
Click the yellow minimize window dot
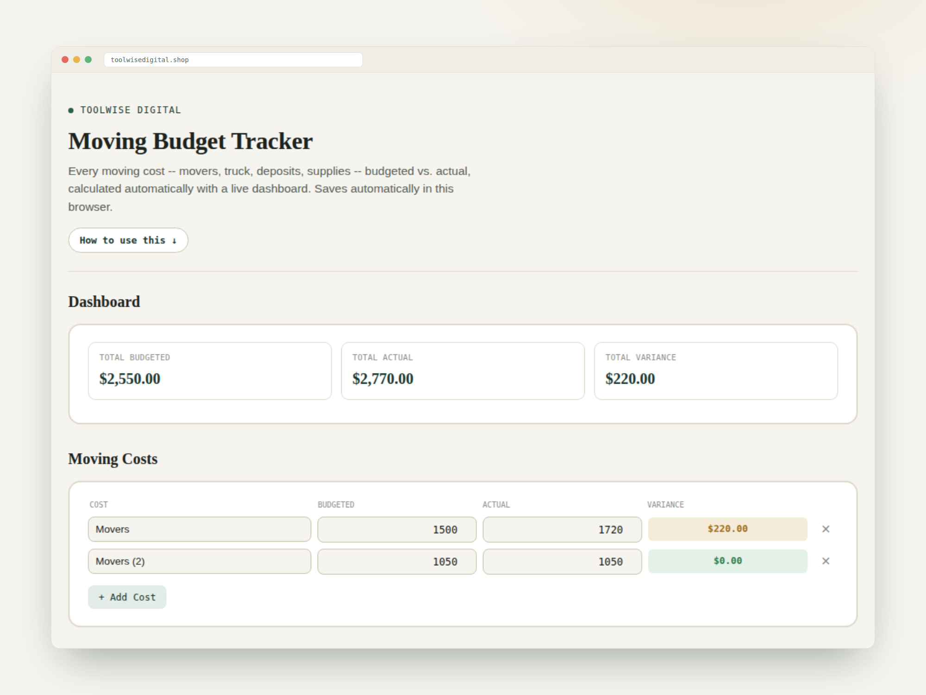(x=76, y=60)
